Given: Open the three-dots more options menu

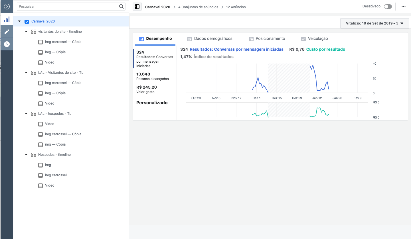Looking at the screenshot, I should [403, 7].
